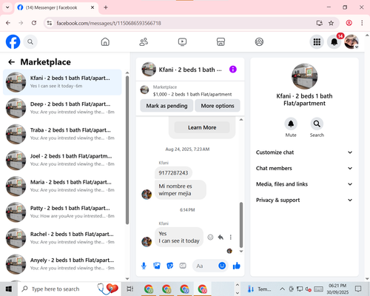
Task: Go back using the Marketplace back arrow
Action: click(x=12, y=62)
